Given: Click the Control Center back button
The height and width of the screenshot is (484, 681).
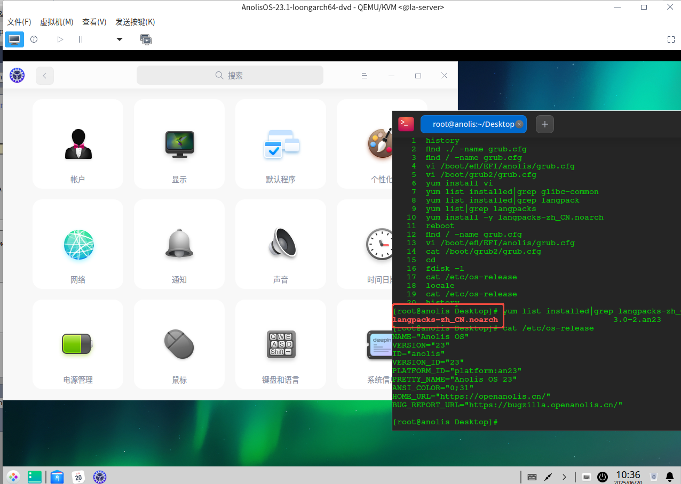Looking at the screenshot, I should 45,76.
